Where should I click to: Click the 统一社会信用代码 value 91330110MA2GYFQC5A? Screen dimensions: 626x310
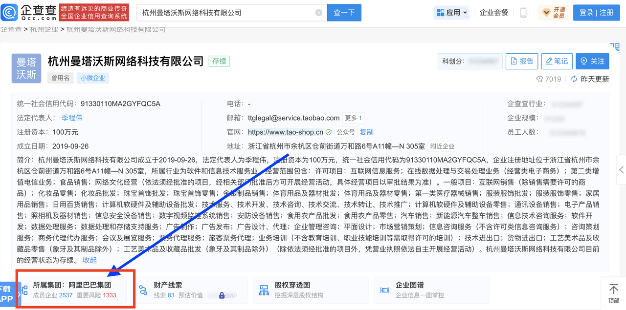(x=120, y=103)
